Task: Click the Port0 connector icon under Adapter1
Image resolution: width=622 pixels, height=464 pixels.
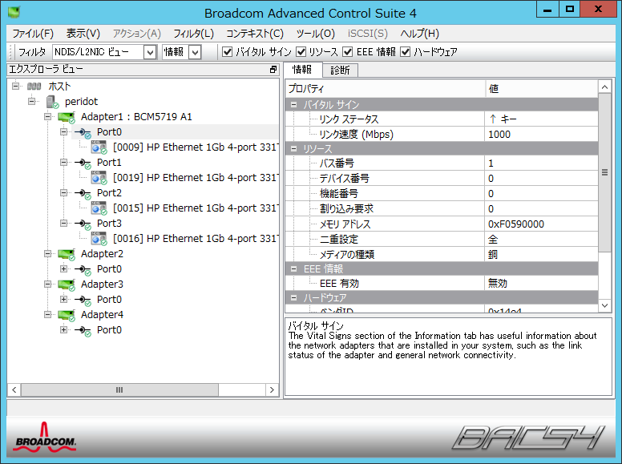Action: pyautogui.click(x=83, y=132)
